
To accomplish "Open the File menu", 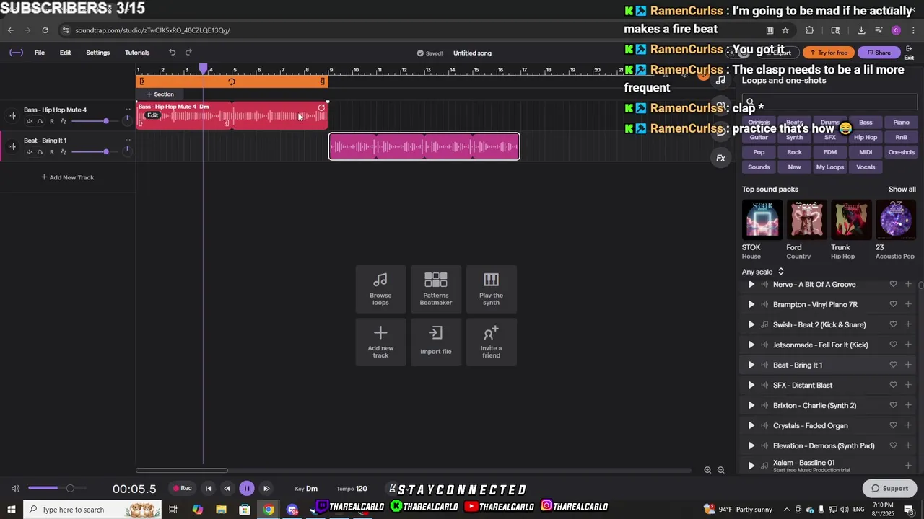I will pos(40,53).
